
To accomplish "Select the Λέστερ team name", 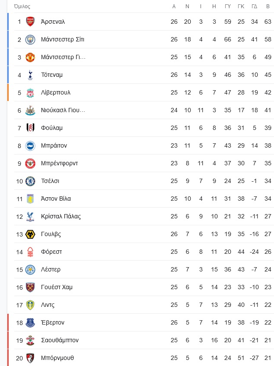I will click(x=51, y=269).
